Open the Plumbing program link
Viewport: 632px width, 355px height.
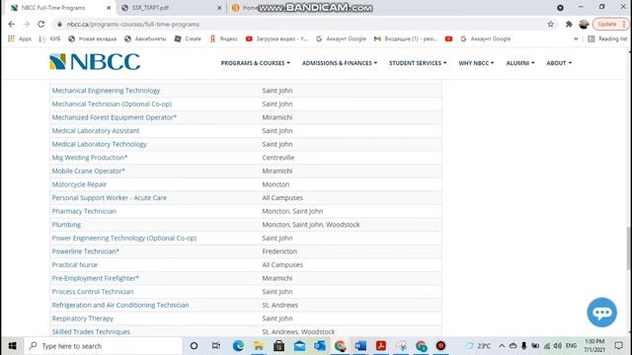pyautogui.click(x=66, y=225)
